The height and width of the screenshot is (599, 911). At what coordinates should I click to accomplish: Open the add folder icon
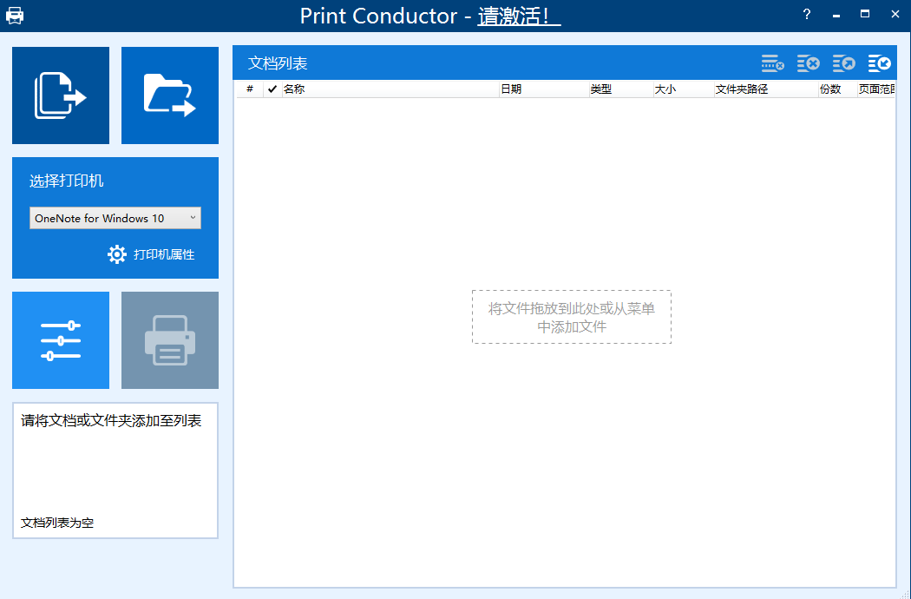(169, 95)
